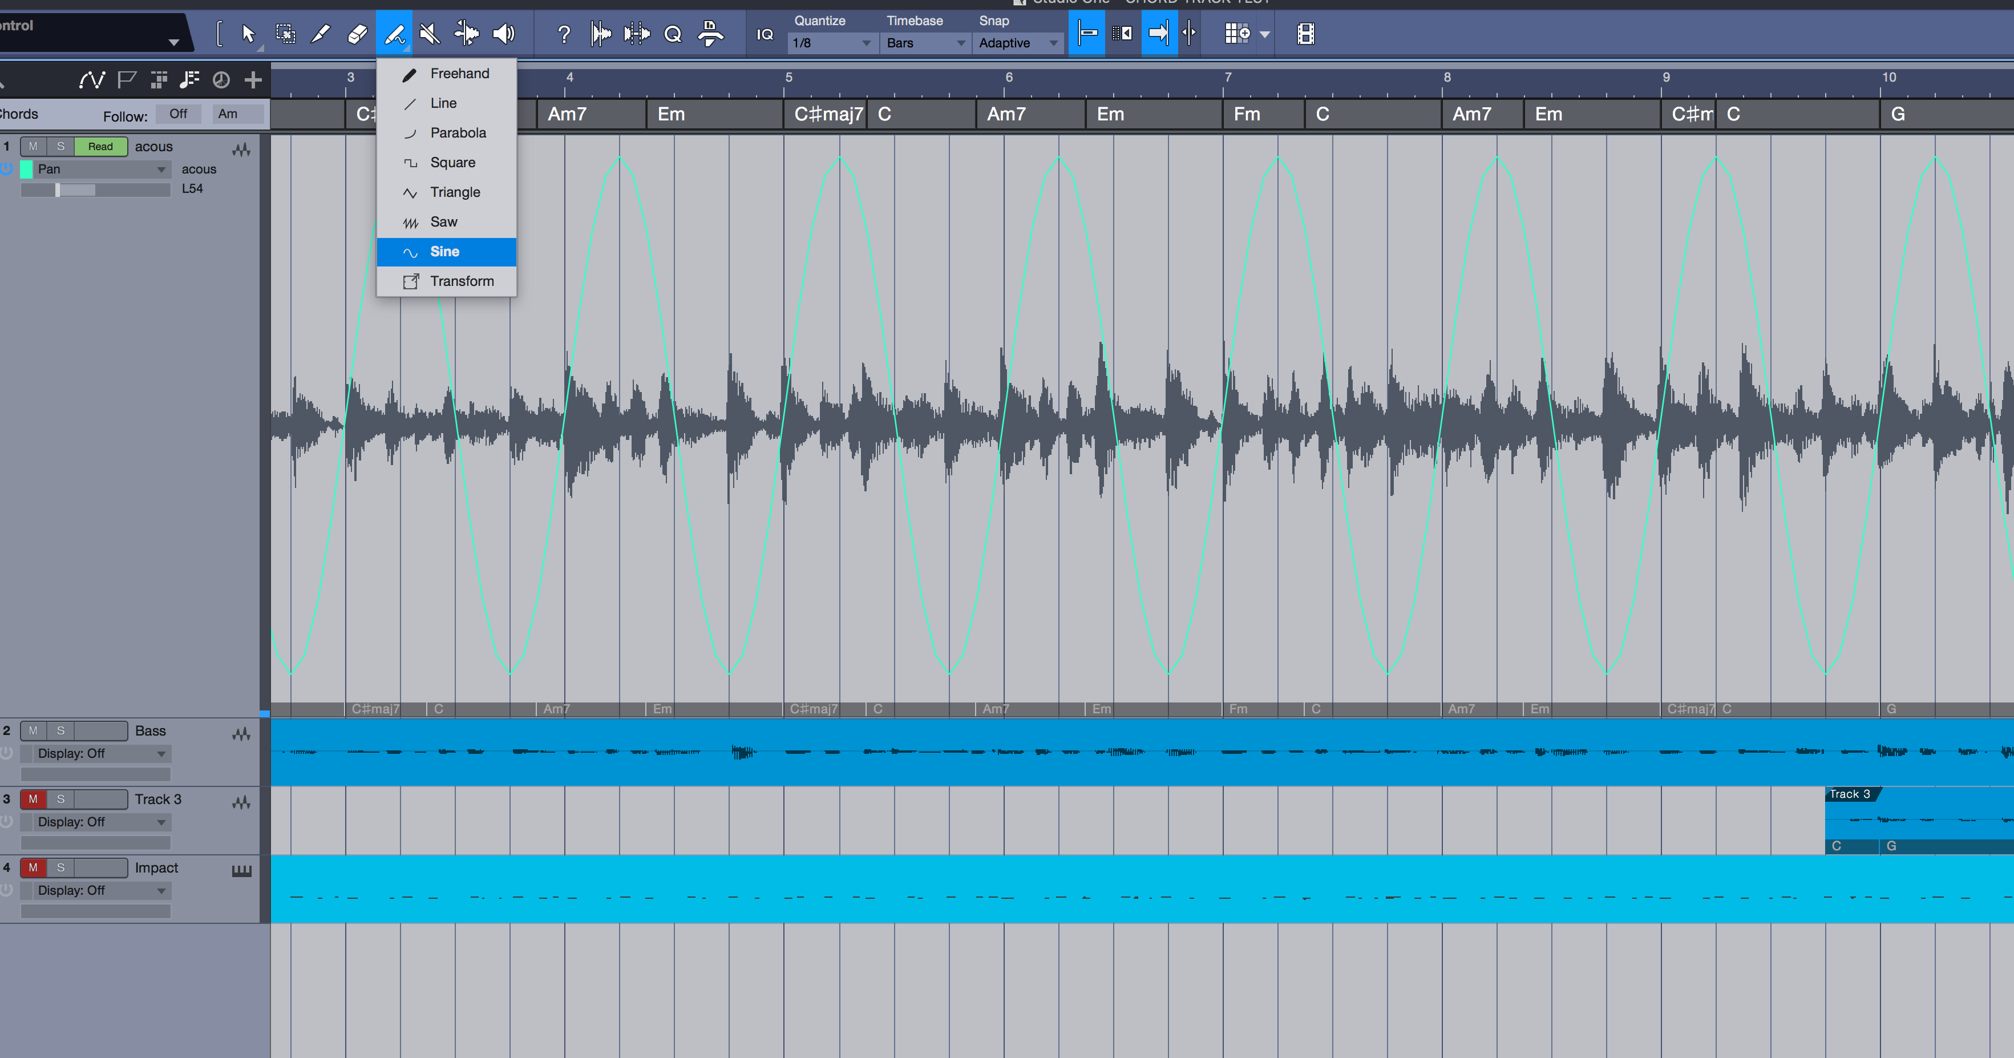Click the Impact instrument keyboard icon
Image resolution: width=2014 pixels, height=1058 pixels.
click(241, 871)
